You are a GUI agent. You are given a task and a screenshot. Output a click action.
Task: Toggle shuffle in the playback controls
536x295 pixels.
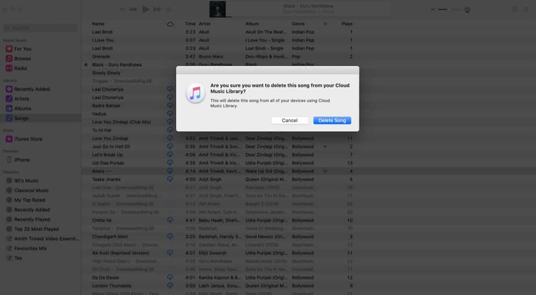coord(122,9)
